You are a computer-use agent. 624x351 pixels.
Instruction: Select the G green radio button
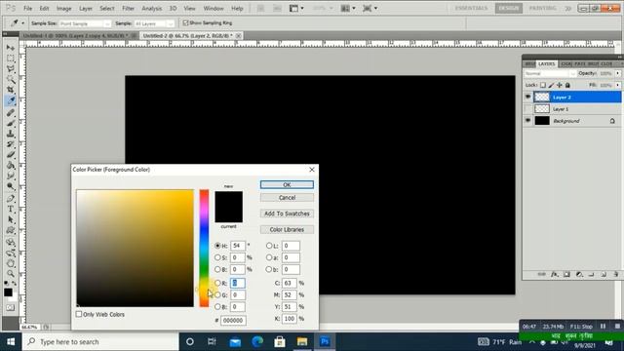pos(217,294)
